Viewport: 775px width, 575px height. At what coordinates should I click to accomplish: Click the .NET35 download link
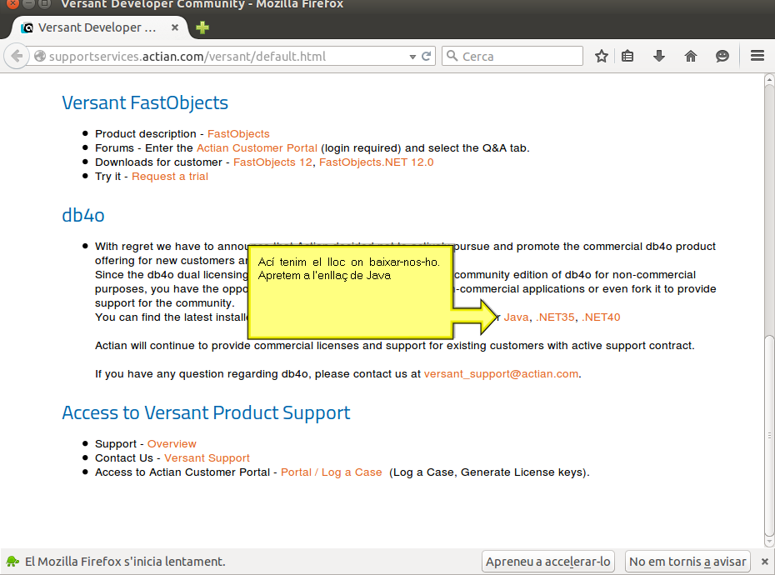click(555, 317)
